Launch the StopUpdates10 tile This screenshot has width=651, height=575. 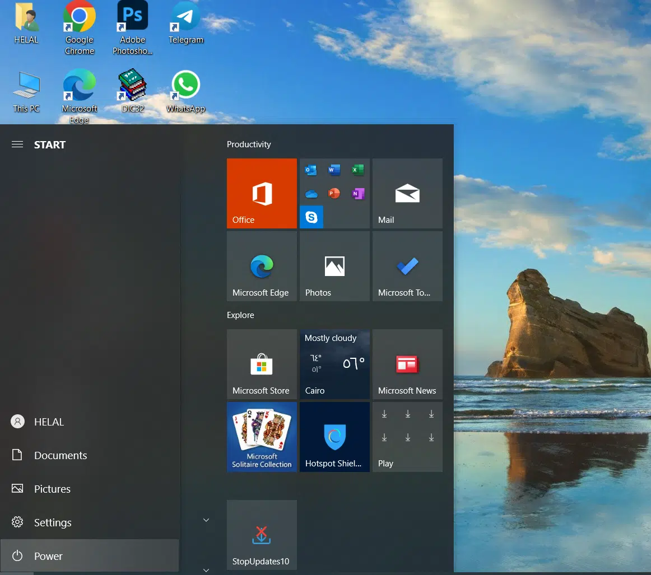coord(262,535)
